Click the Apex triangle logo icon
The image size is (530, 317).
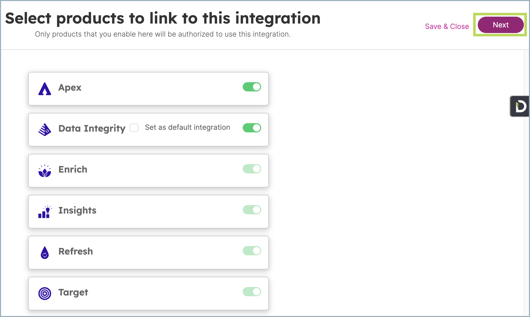[45, 89]
